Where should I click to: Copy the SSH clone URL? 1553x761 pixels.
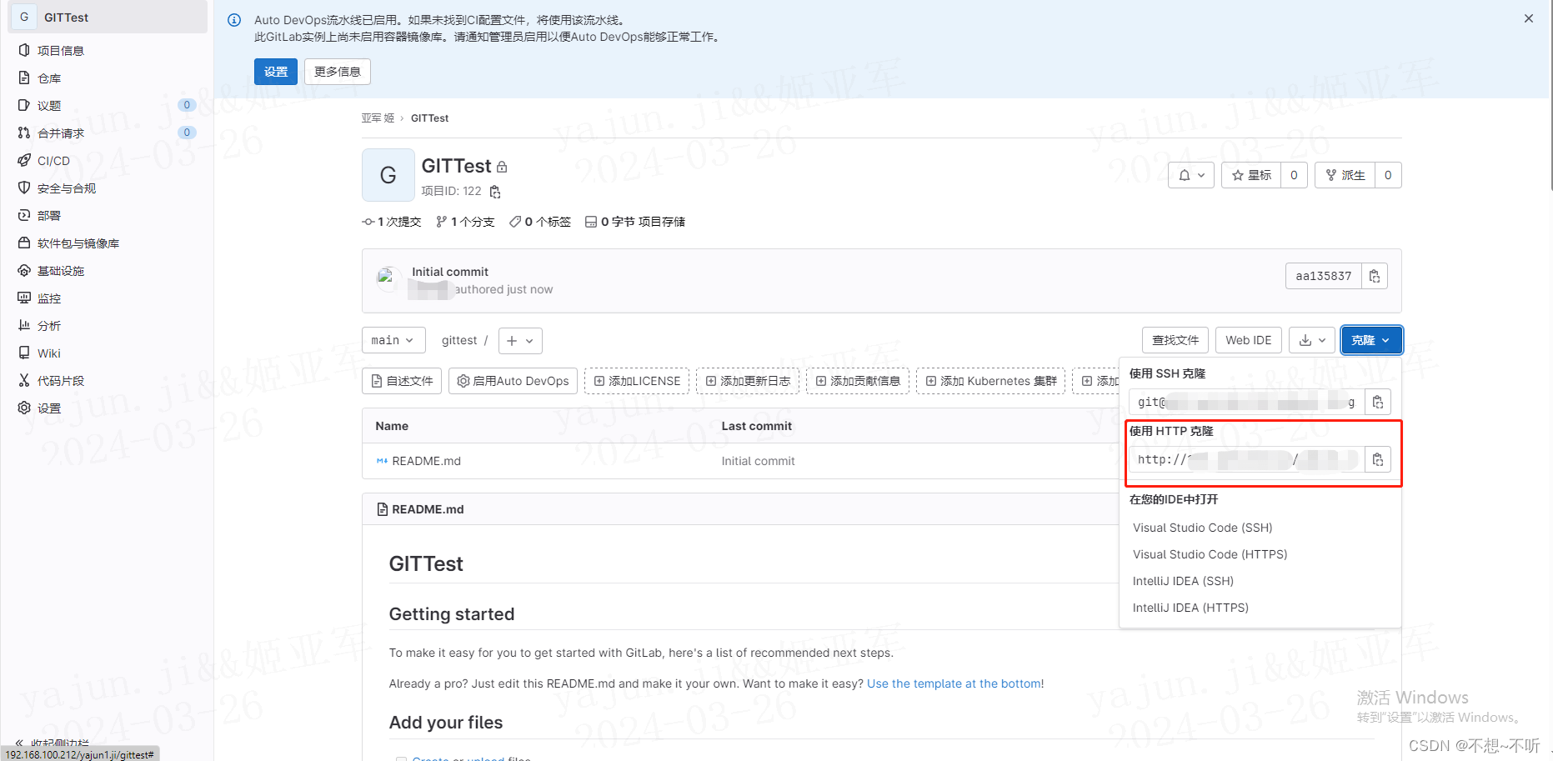pyautogui.click(x=1378, y=402)
